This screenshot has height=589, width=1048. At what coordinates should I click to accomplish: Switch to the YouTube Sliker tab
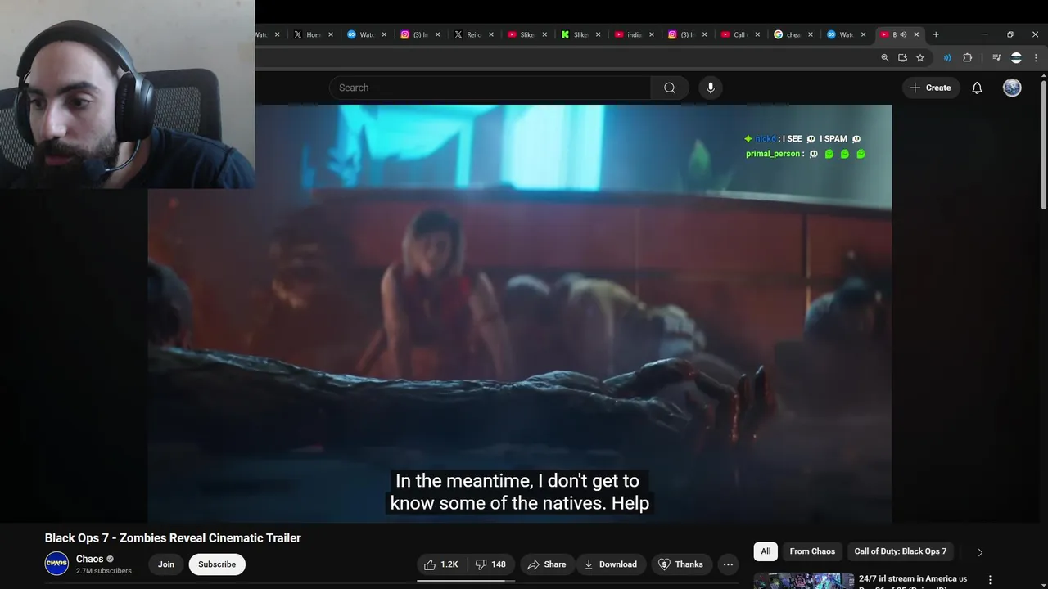coord(526,34)
